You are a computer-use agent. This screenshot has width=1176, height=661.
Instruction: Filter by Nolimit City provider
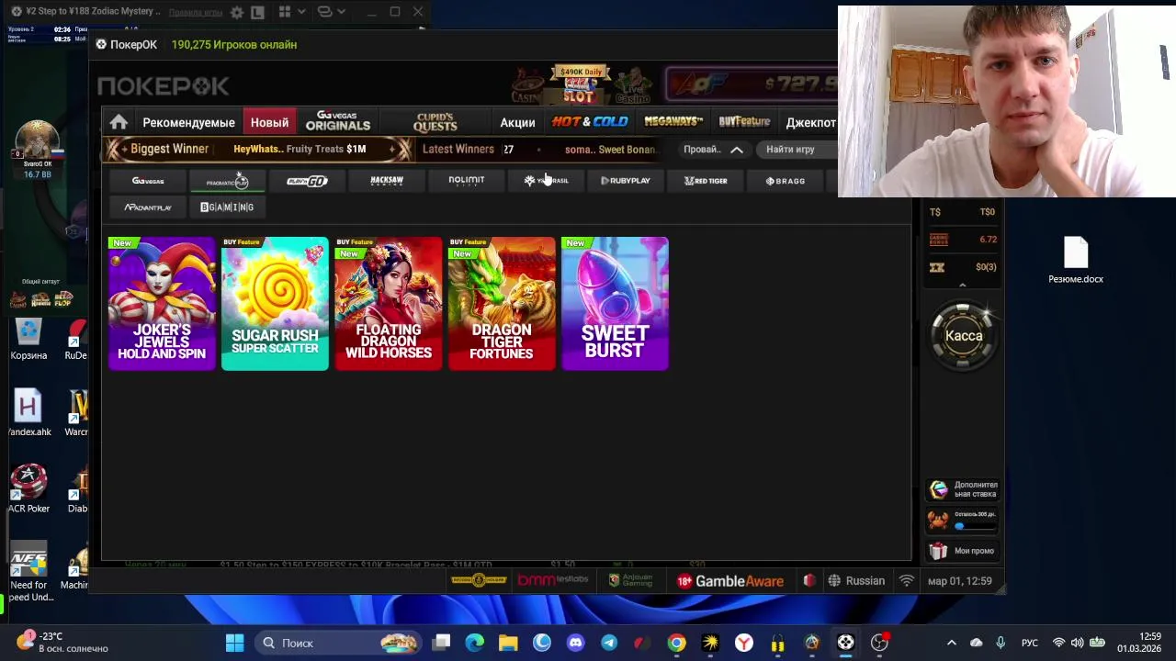coord(466,181)
